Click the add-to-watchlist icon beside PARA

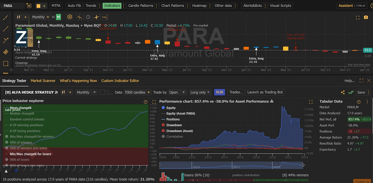(29, 6)
